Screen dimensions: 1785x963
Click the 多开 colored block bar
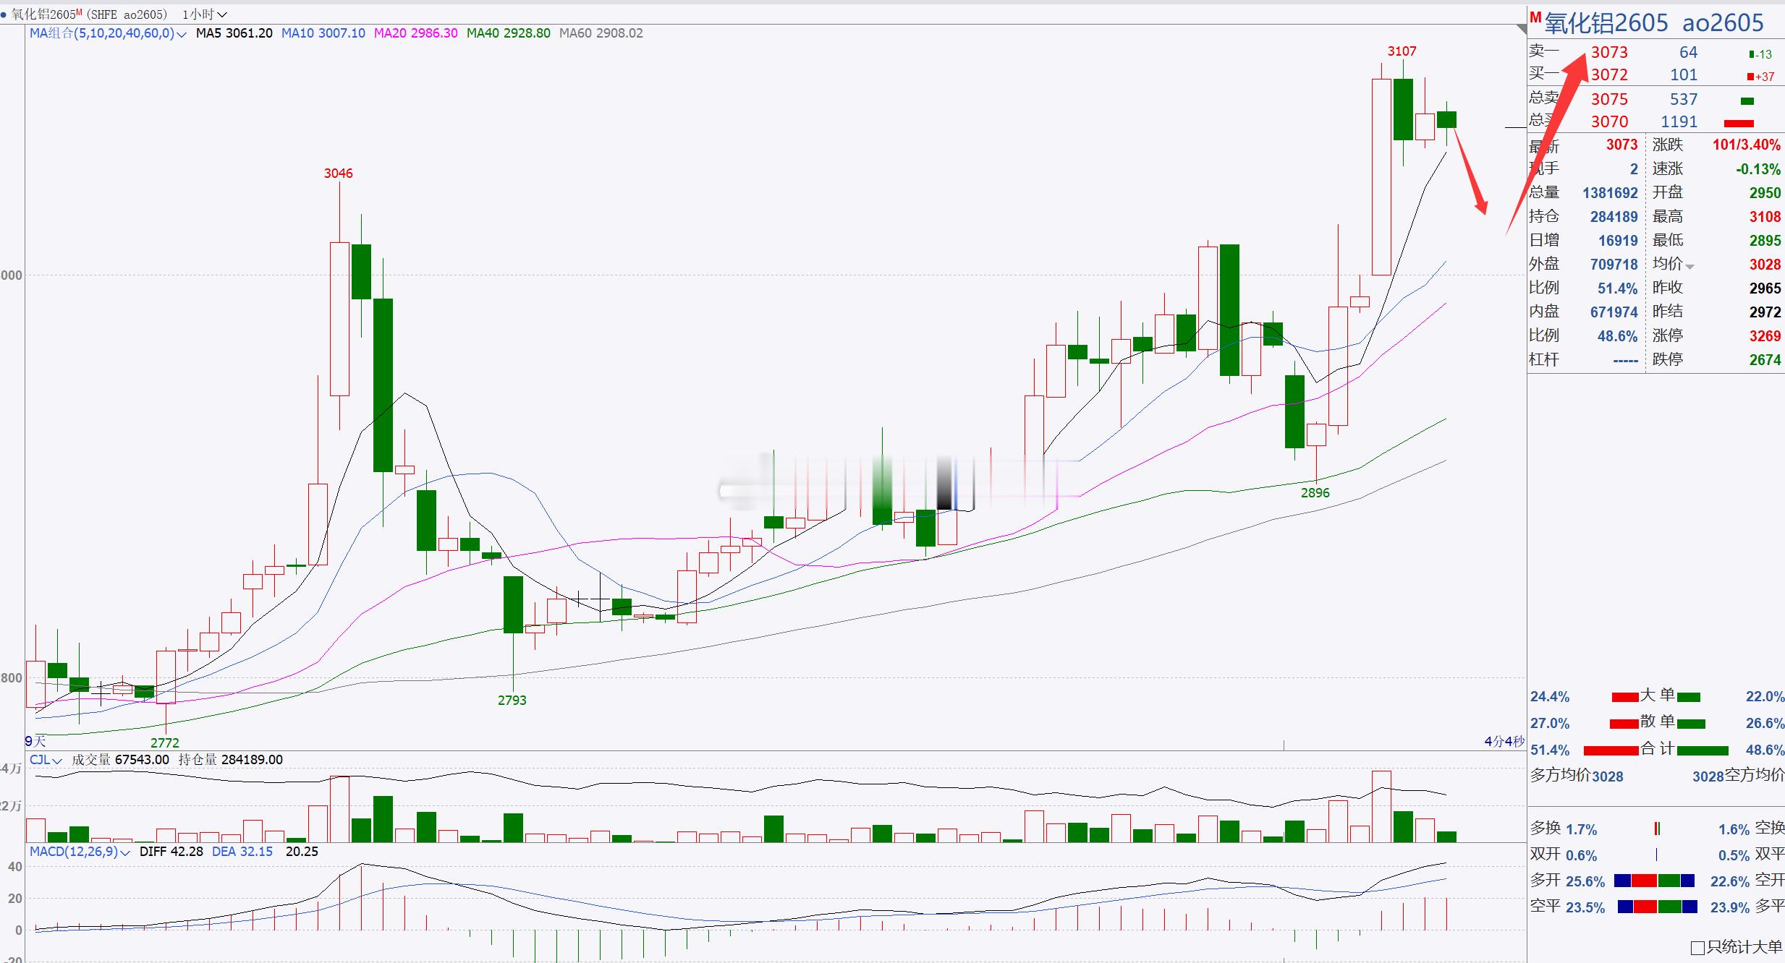1655,881
